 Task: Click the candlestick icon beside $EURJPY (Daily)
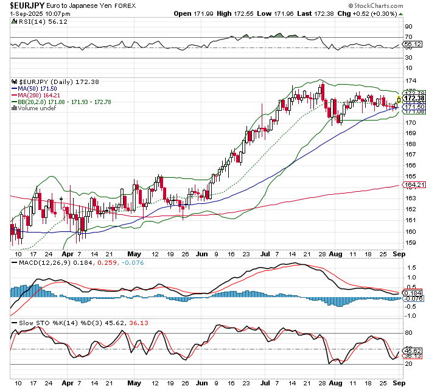click(x=15, y=82)
